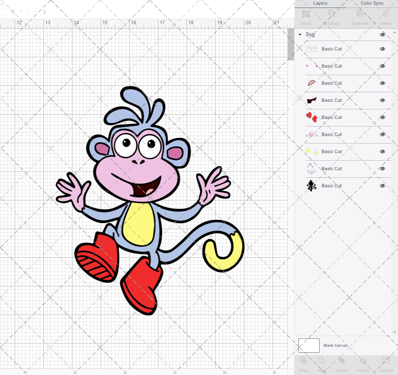This screenshot has height=375, width=398.
Task: Click the Group icon in Layers panel
Action: coord(306,14)
